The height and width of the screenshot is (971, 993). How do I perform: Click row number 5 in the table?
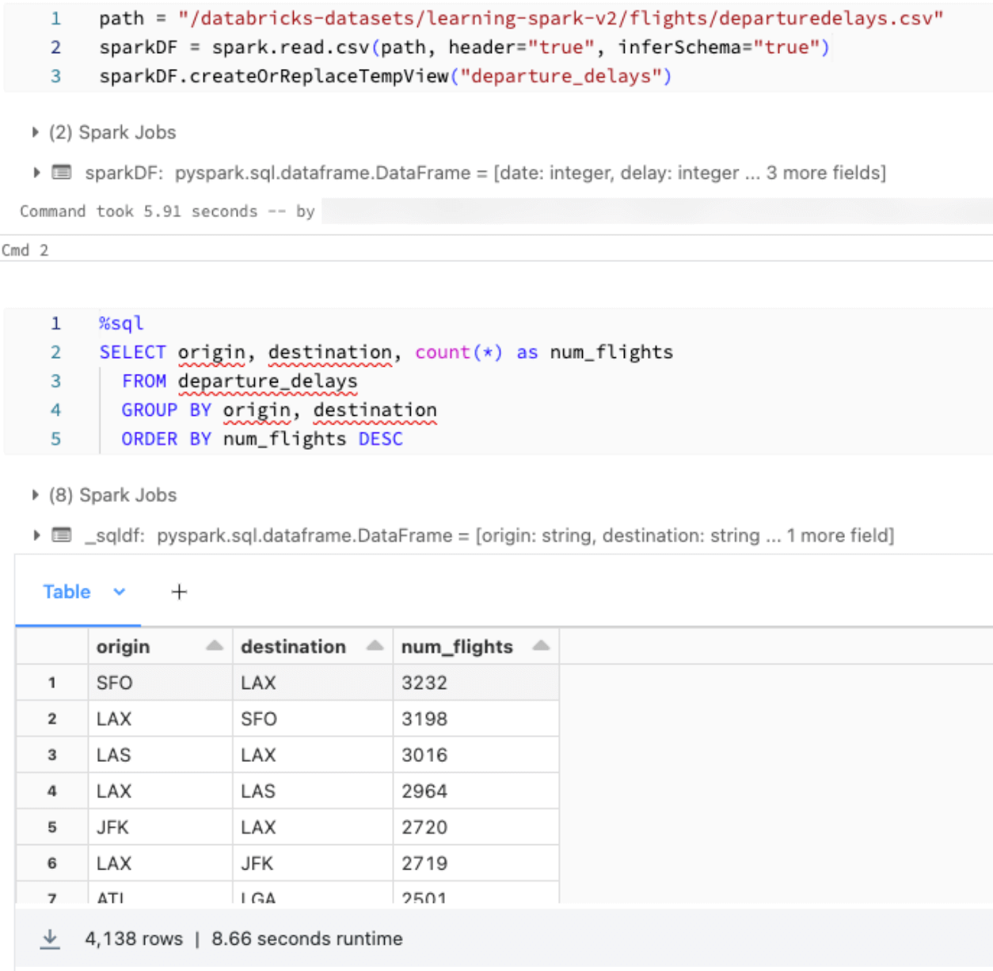52,828
